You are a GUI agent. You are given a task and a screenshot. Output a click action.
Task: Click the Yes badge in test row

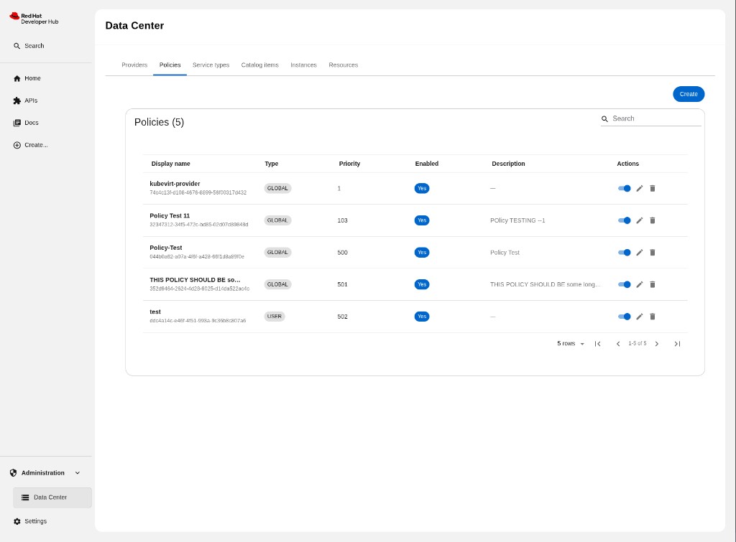(x=422, y=317)
